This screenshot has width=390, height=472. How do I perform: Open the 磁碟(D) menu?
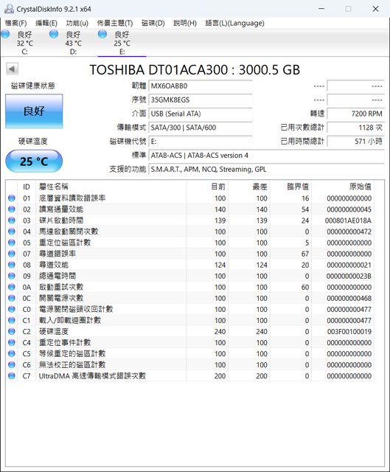[153, 23]
